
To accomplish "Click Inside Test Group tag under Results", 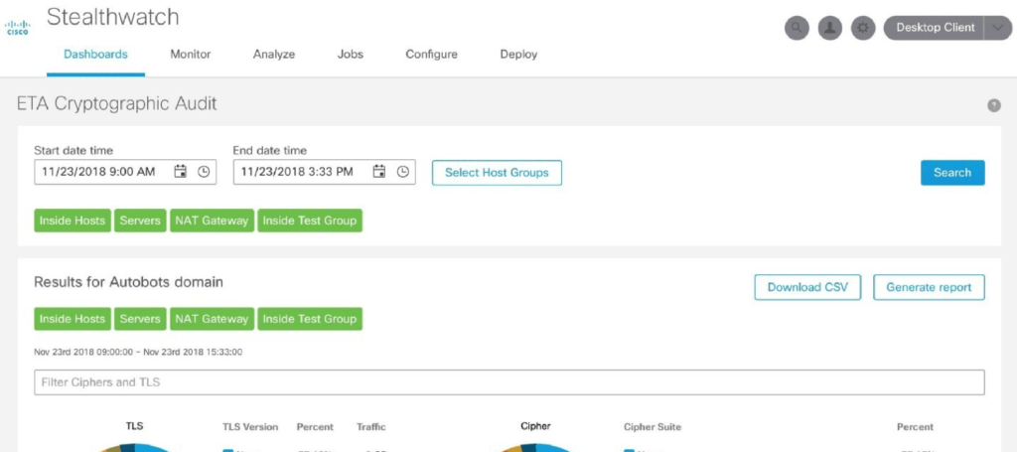I will (x=310, y=319).
